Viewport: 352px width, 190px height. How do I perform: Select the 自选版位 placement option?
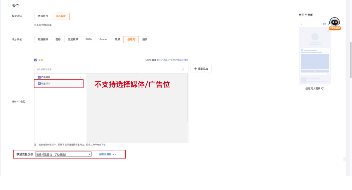coord(61,16)
